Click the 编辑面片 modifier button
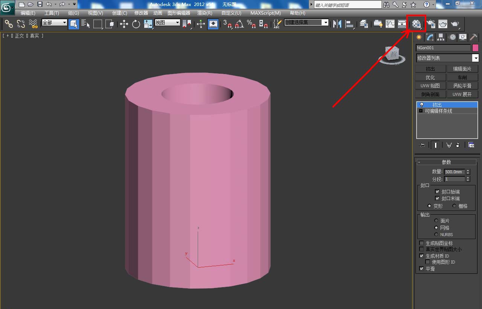Viewport: 482px width, 309px height. click(x=462, y=69)
